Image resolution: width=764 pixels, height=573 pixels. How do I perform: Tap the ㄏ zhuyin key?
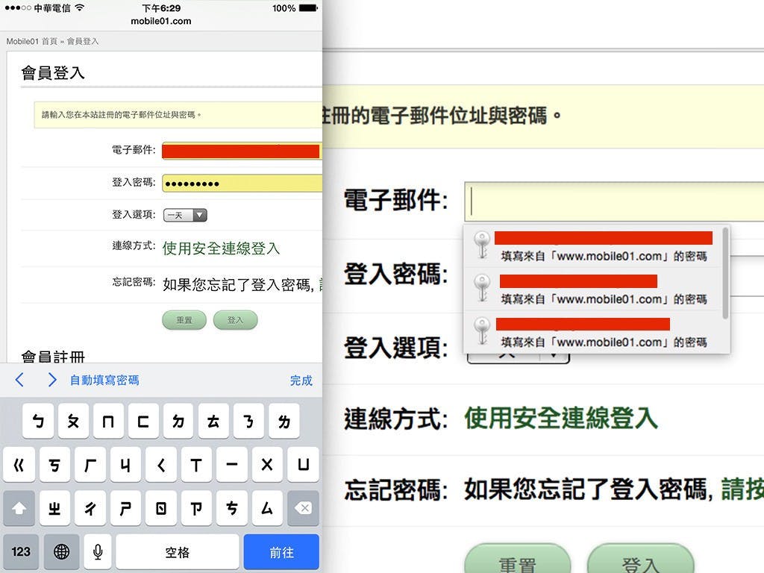[90, 465]
